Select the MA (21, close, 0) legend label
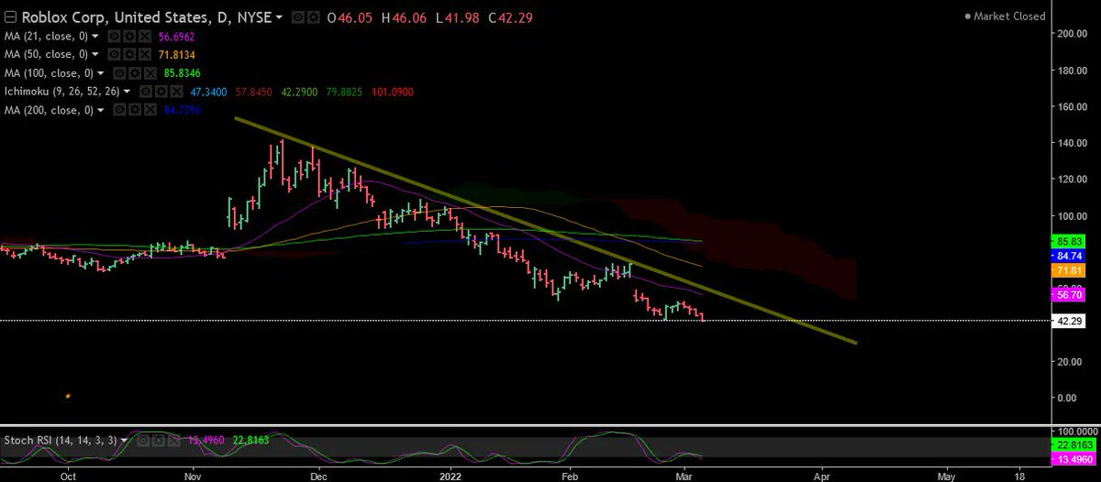The image size is (1101, 482). tap(46, 37)
